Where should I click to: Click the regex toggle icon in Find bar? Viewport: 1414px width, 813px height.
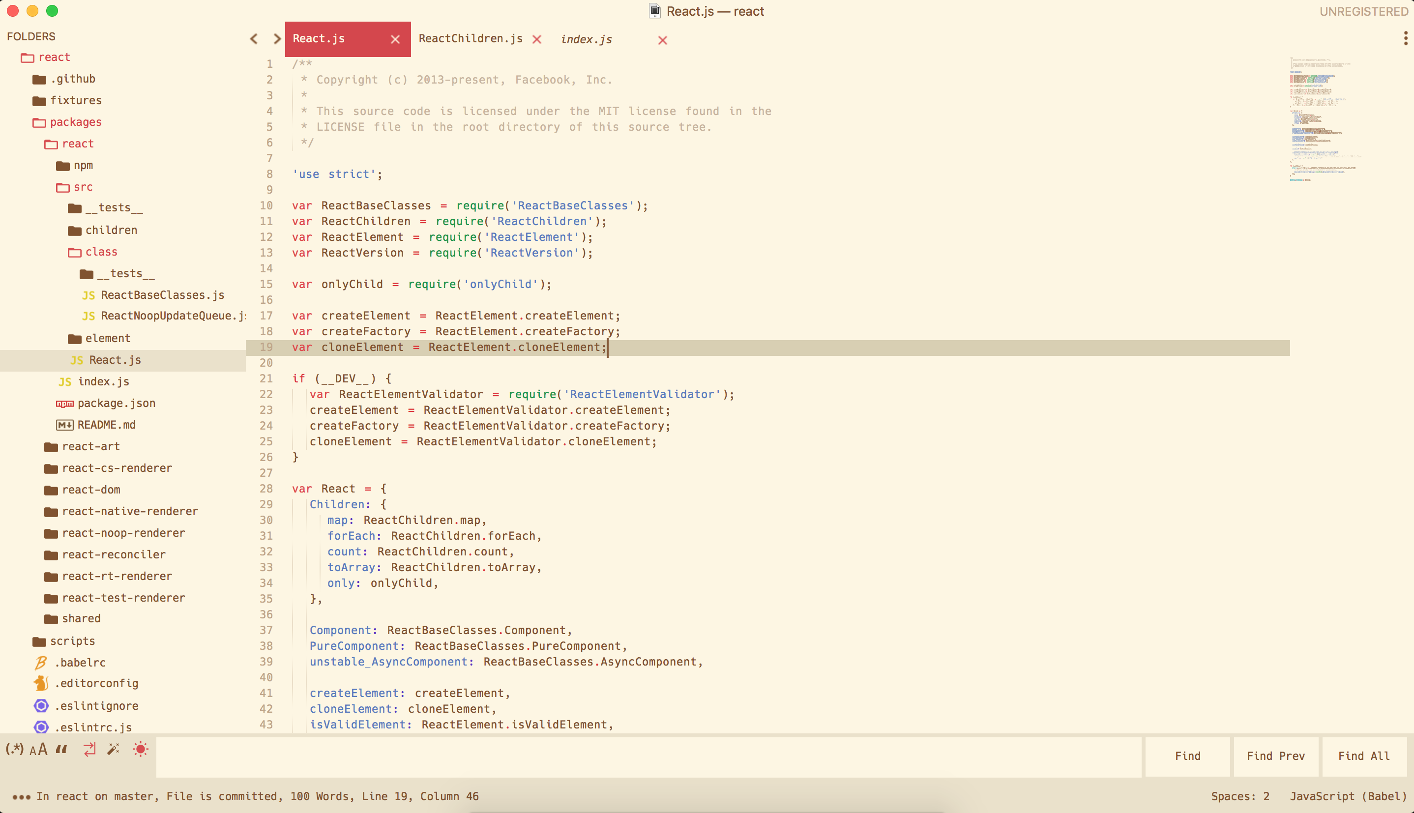pos(14,749)
